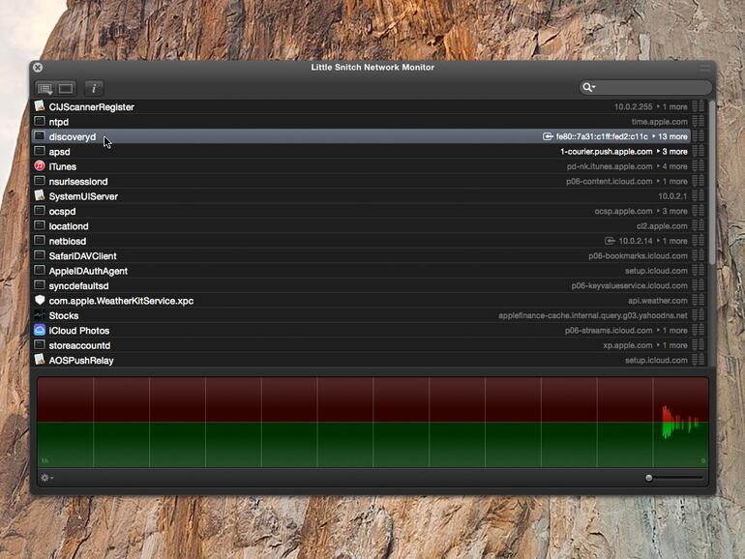Click the ntpd process icon

coord(40,121)
